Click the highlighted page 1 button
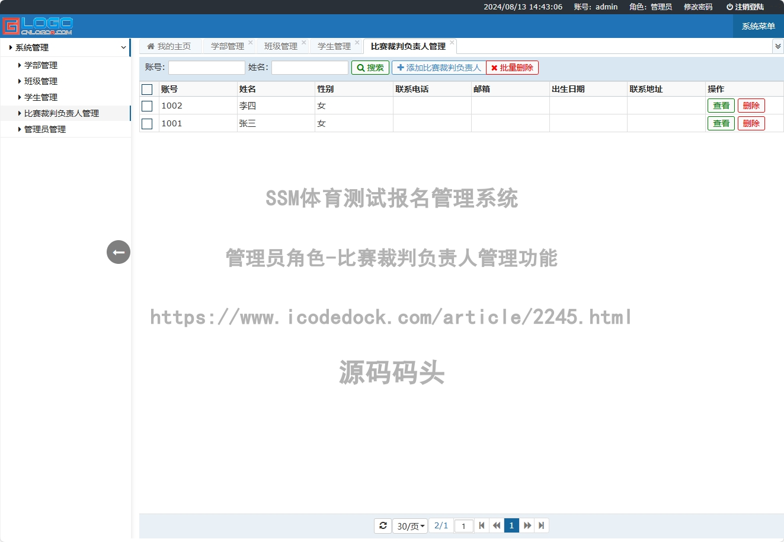Viewport: 784px width, 542px height. [511, 525]
